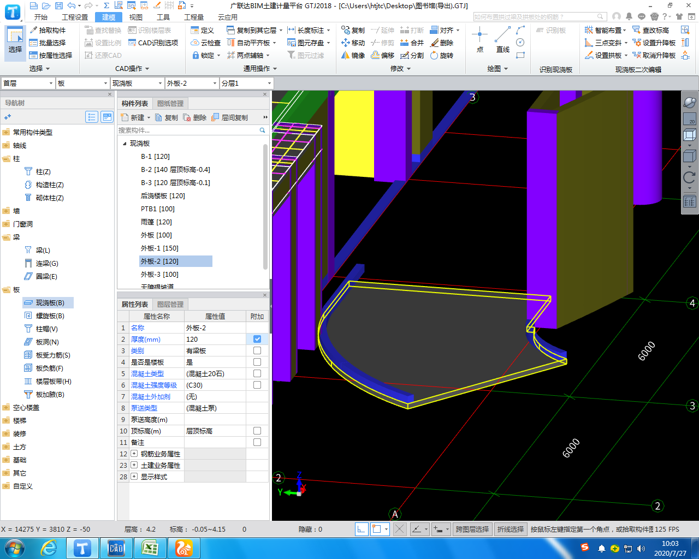
Task: Click the Windows Start button
Action: [15, 548]
